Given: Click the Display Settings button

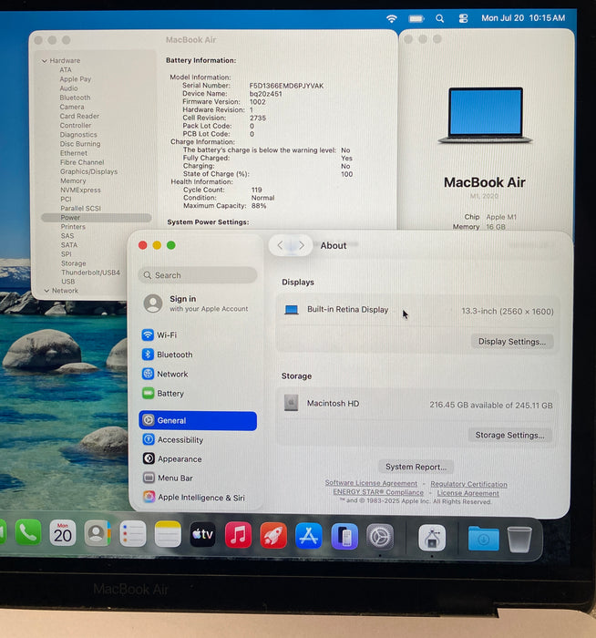Looking at the screenshot, I should (512, 342).
